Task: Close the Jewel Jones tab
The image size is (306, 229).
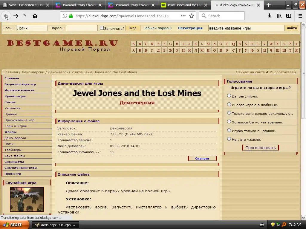Action: [x=206, y=5]
